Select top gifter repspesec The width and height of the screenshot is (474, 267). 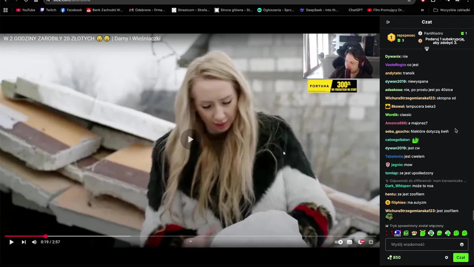click(x=406, y=35)
